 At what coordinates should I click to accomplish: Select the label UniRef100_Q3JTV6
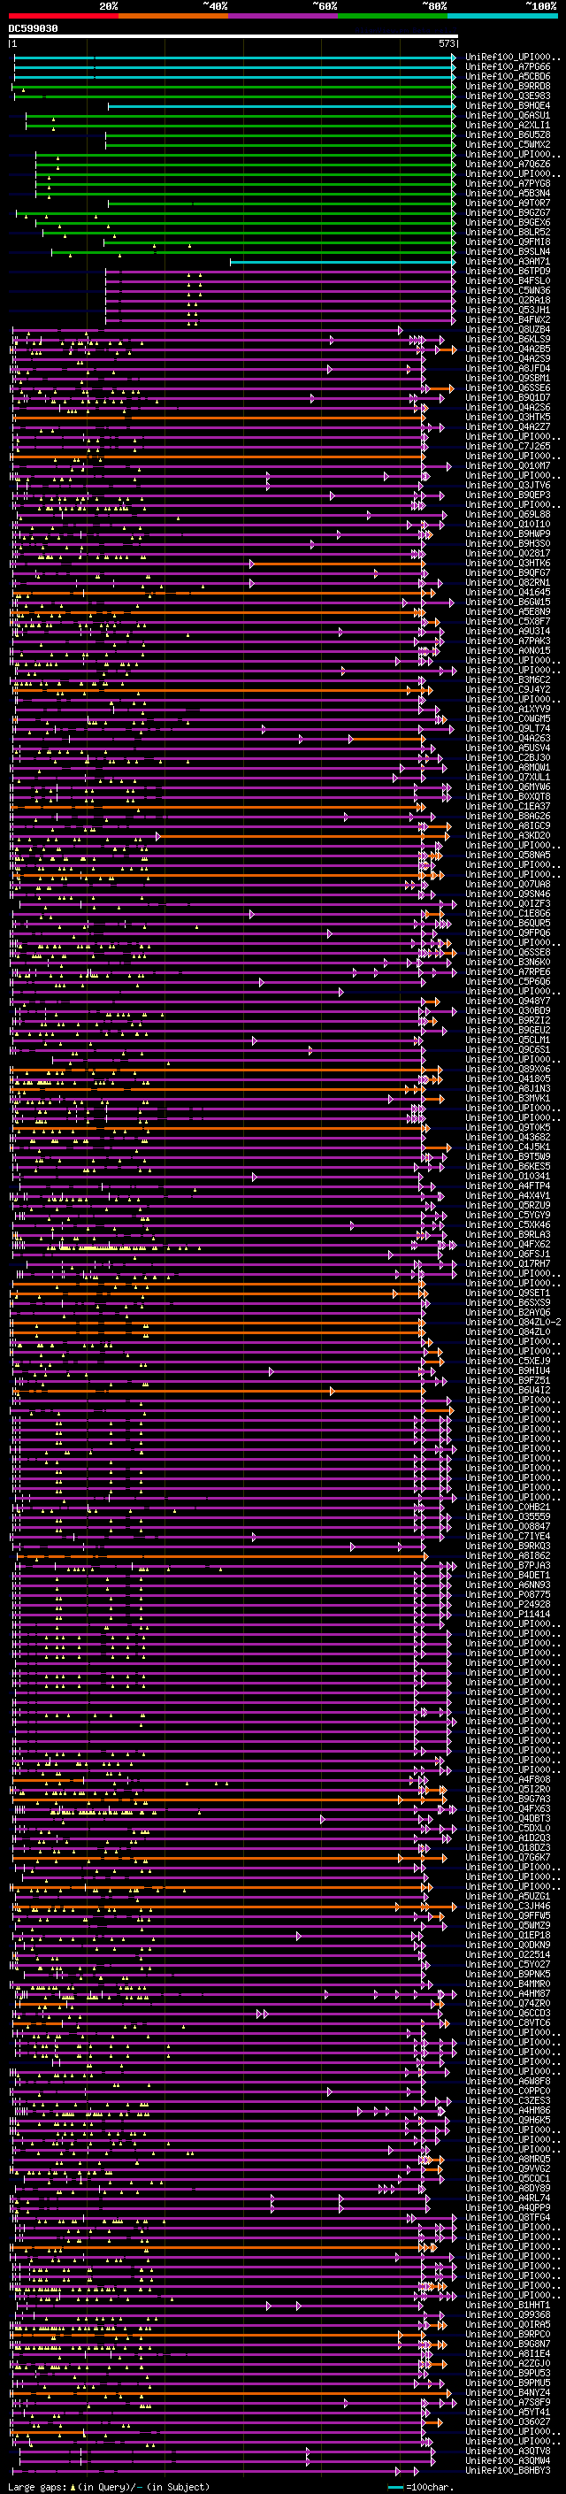pos(508,485)
